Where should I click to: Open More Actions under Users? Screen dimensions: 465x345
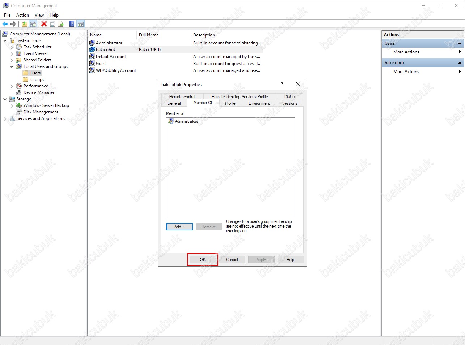coord(423,52)
